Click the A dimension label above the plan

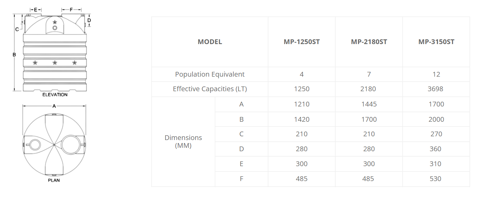(54, 106)
